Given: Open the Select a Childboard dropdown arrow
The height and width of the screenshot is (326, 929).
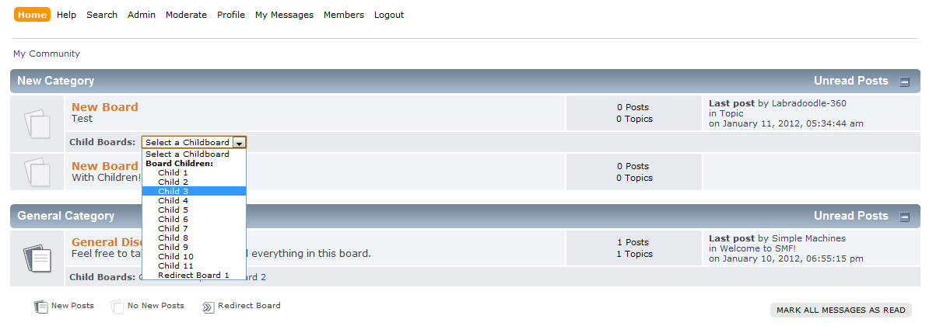Looking at the screenshot, I should tap(239, 142).
